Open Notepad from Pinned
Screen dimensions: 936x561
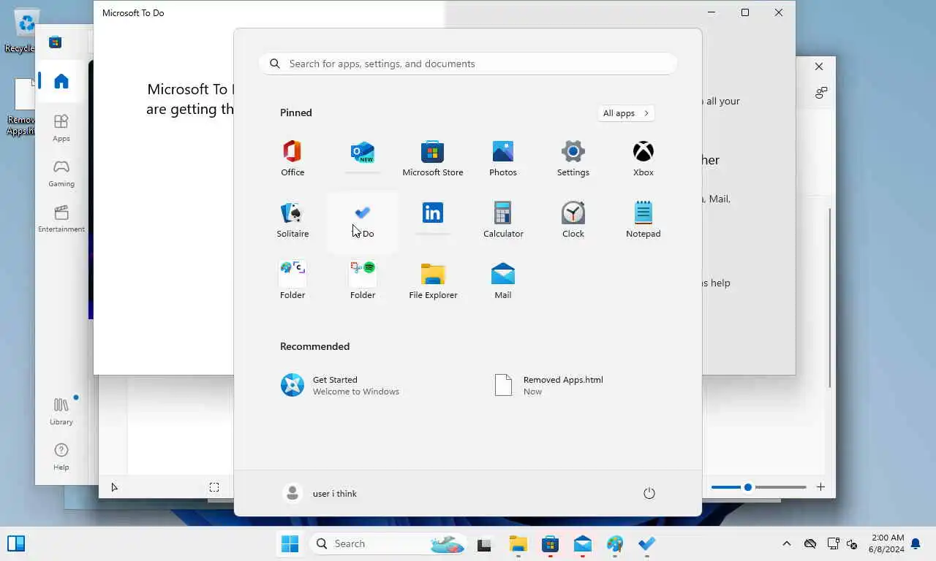click(643, 220)
